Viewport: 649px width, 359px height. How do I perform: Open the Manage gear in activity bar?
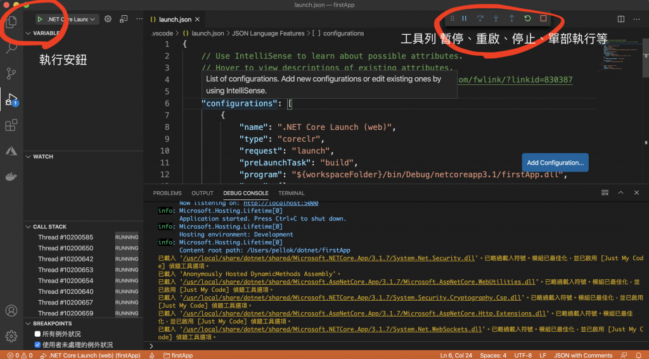tap(11, 336)
